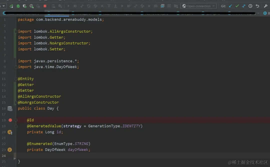Click on lombok.NoArgsConstructor import
Viewport: 270px width, 167px height.
click(62, 43)
